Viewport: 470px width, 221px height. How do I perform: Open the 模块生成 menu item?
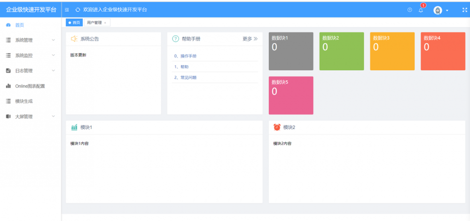click(x=31, y=101)
